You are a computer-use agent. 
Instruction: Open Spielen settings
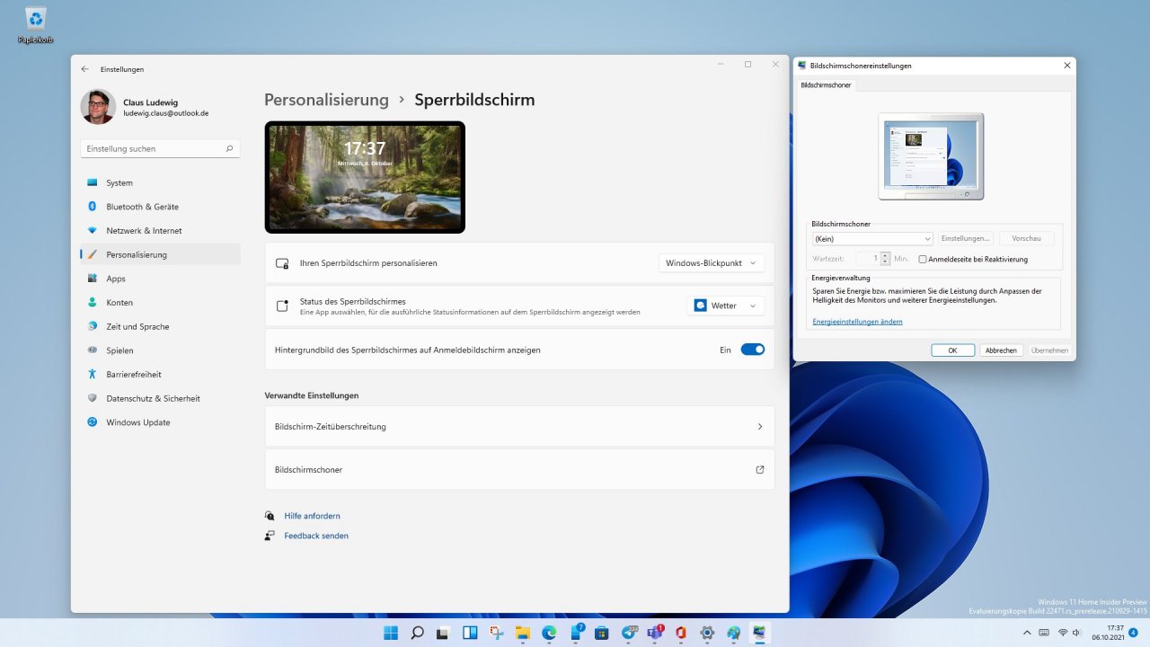tap(161, 350)
